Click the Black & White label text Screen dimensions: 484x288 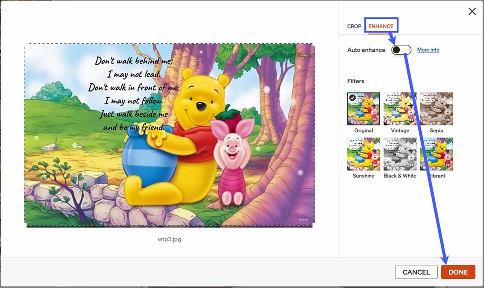coord(400,176)
